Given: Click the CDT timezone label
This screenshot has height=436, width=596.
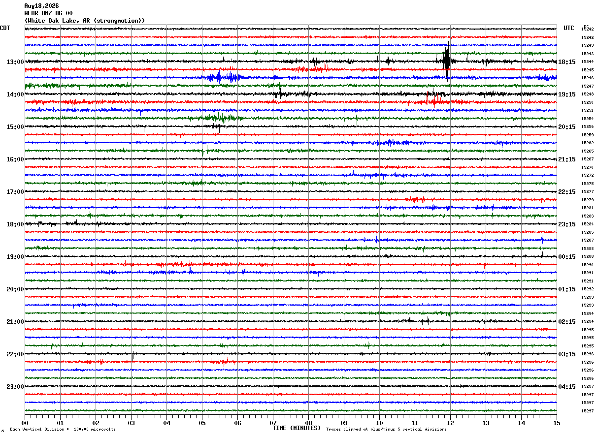Looking at the screenshot, I should tap(5, 28).
